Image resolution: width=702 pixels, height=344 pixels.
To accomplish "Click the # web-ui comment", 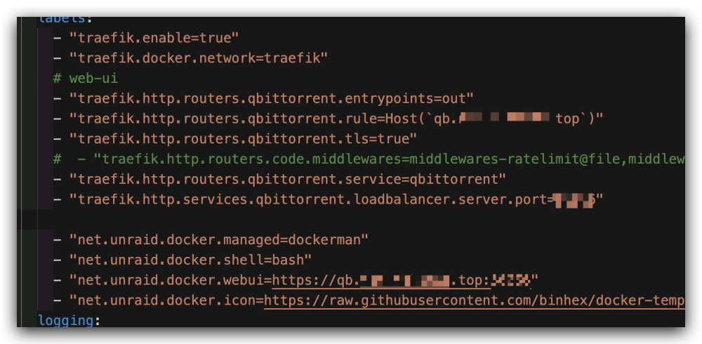I will click(86, 79).
